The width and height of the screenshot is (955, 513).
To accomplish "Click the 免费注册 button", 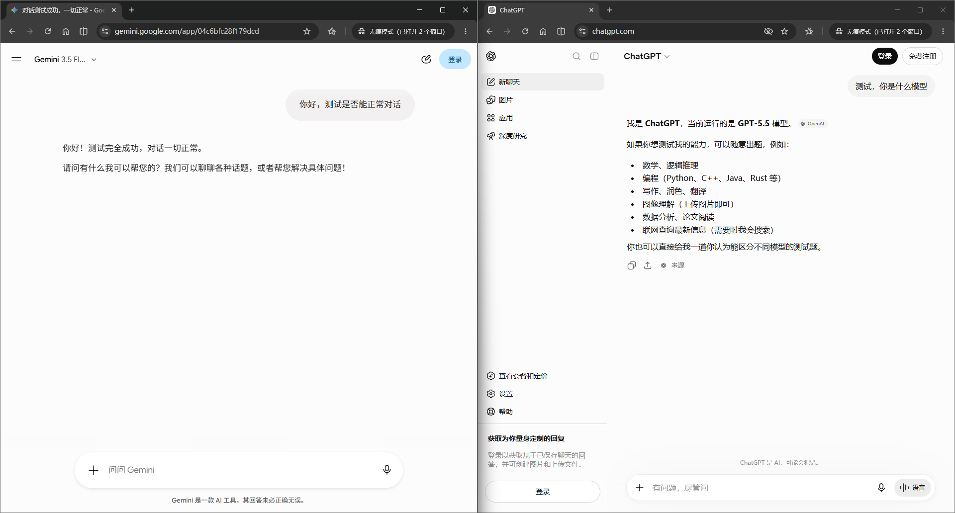I will (922, 56).
